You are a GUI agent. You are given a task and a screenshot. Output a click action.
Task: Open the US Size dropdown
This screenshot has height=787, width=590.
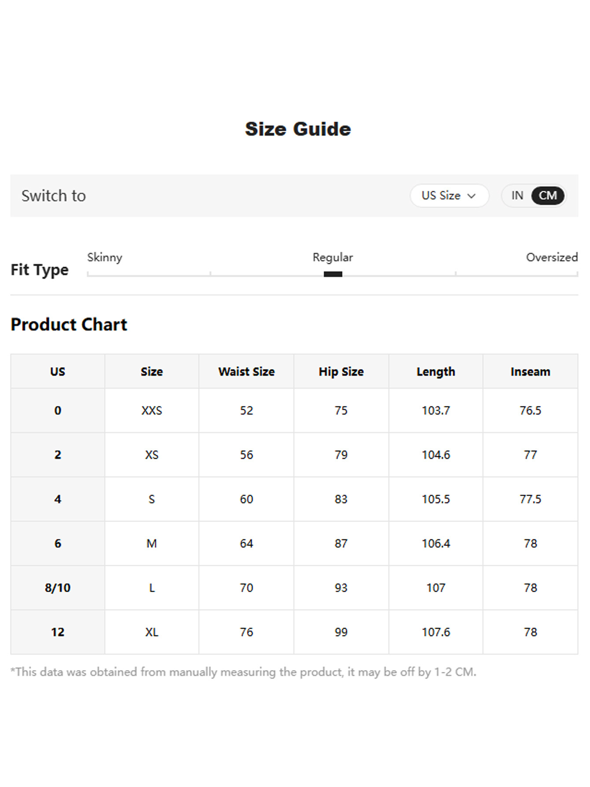click(x=449, y=195)
